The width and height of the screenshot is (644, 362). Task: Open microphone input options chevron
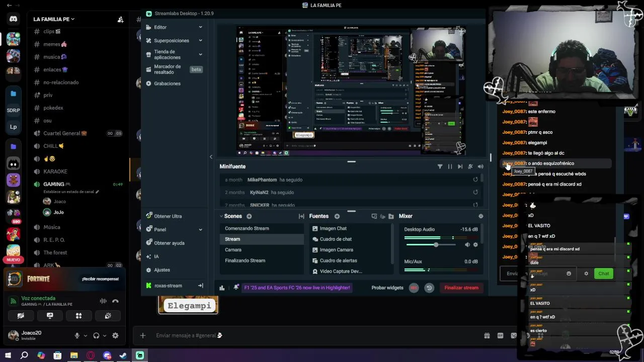click(86, 335)
